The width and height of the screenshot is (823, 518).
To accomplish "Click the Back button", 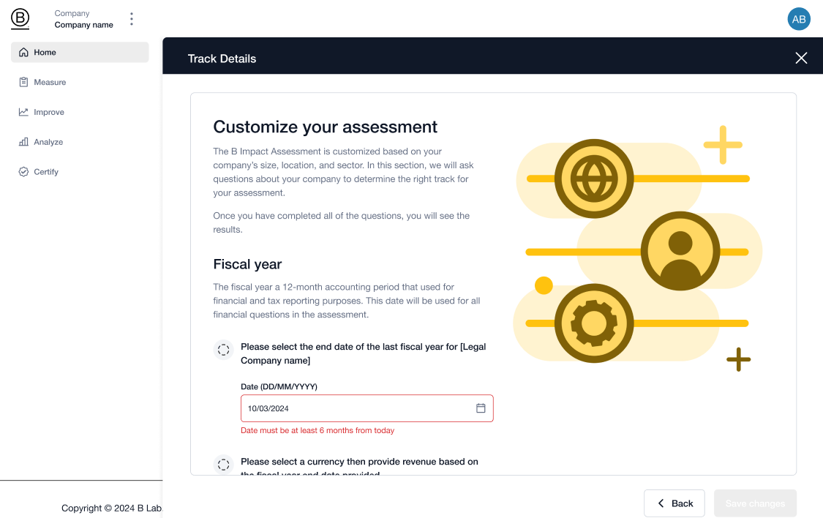I will [x=674, y=503].
